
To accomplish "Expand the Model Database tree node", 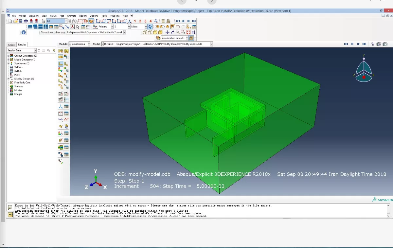I will pyautogui.click(x=9, y=60).
